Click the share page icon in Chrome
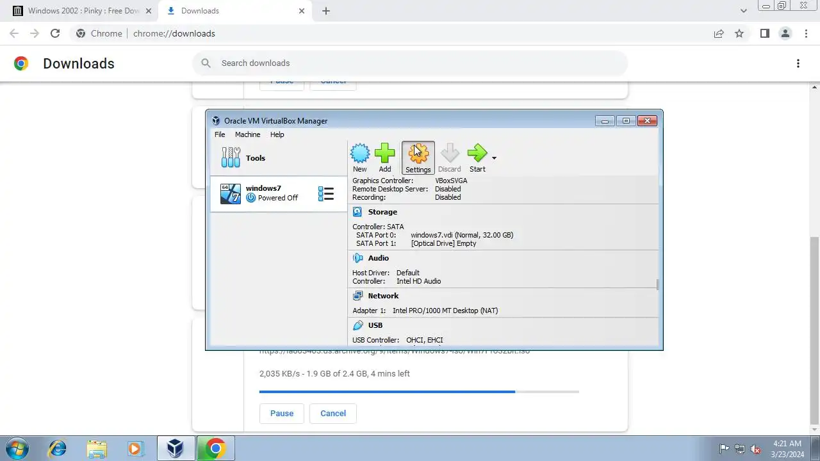Viewport: 820px width, 461px height. pos(719,33)
